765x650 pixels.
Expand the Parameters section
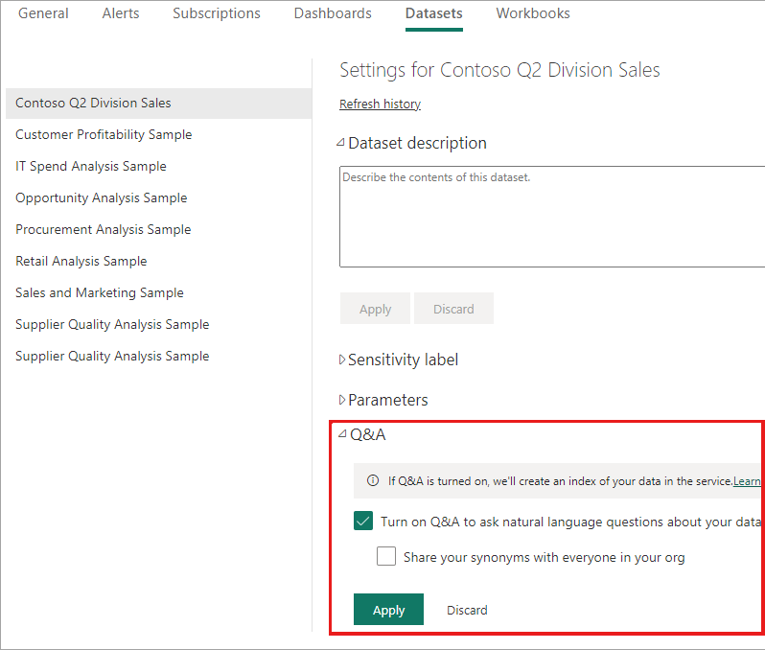[x=342, y=400]
